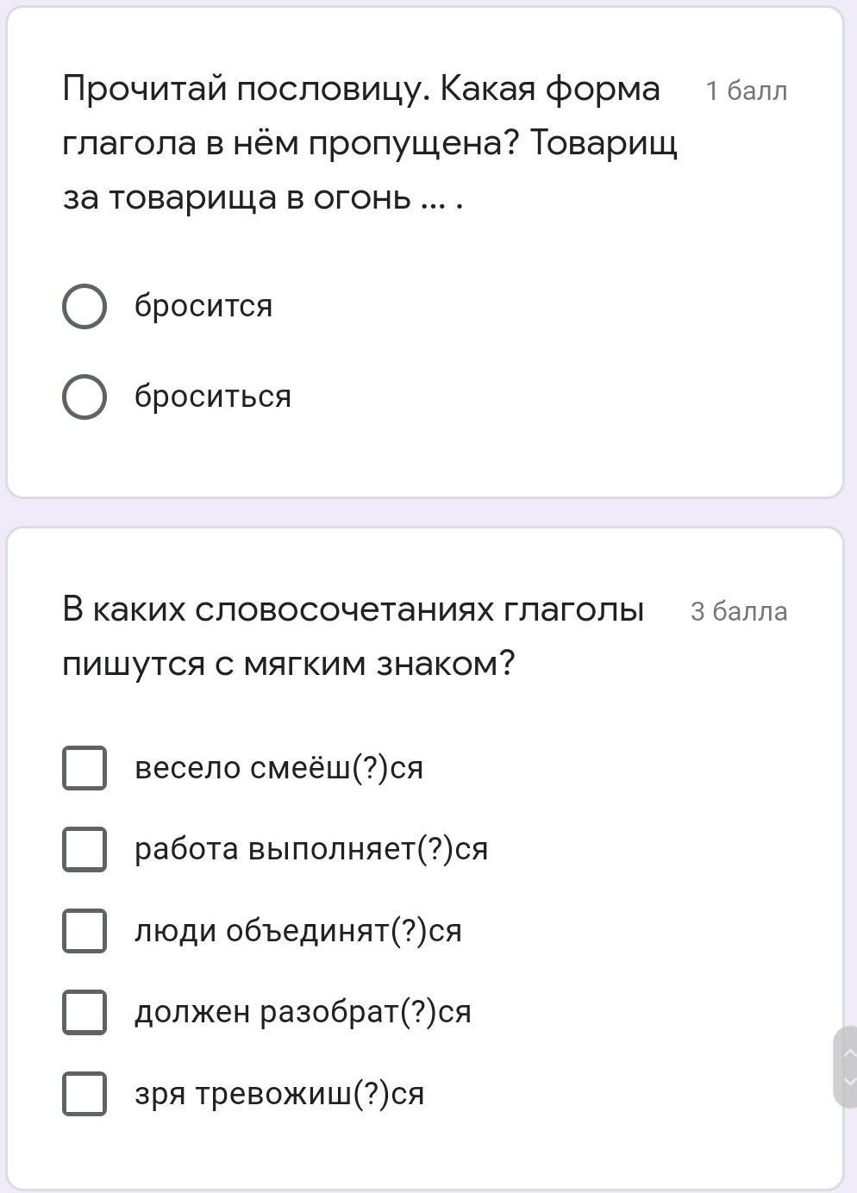
Task: Toggle the "зря тревожиш(?)ся" checkbox
Action: click(x=84, y=1094)
